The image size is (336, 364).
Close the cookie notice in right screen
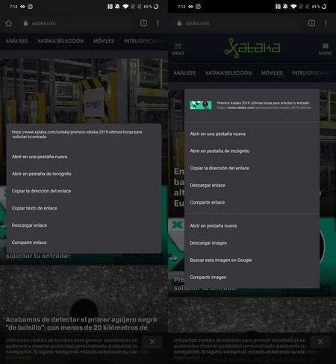(x=320, y=342)
